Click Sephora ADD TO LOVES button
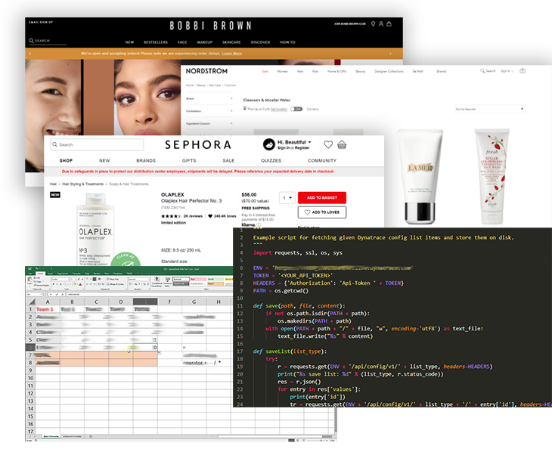The image size is (552, 455). point(322,212)
